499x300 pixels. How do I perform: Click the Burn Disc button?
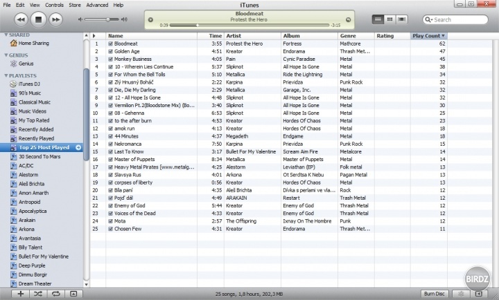pyautogui.click(x=434, y=294)
